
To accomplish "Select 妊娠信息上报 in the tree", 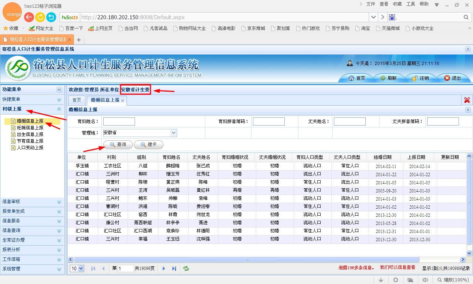I will click(30, 128).
